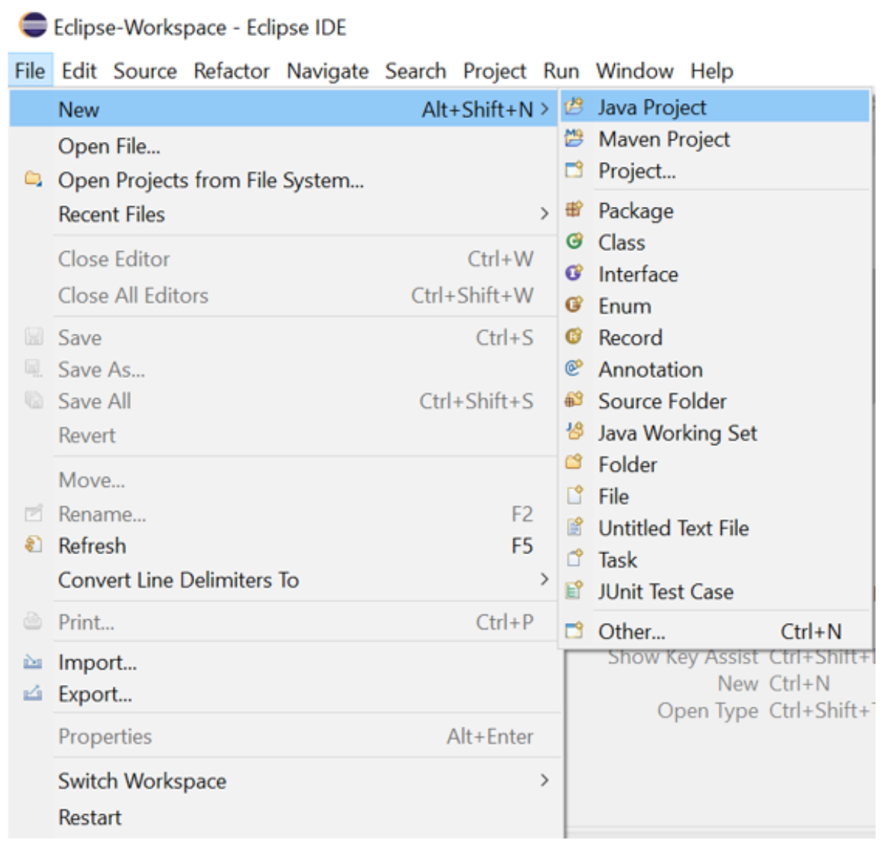Click the Project... wizard icon
Viewport: 886px width, 853px height.
[574, 170]
